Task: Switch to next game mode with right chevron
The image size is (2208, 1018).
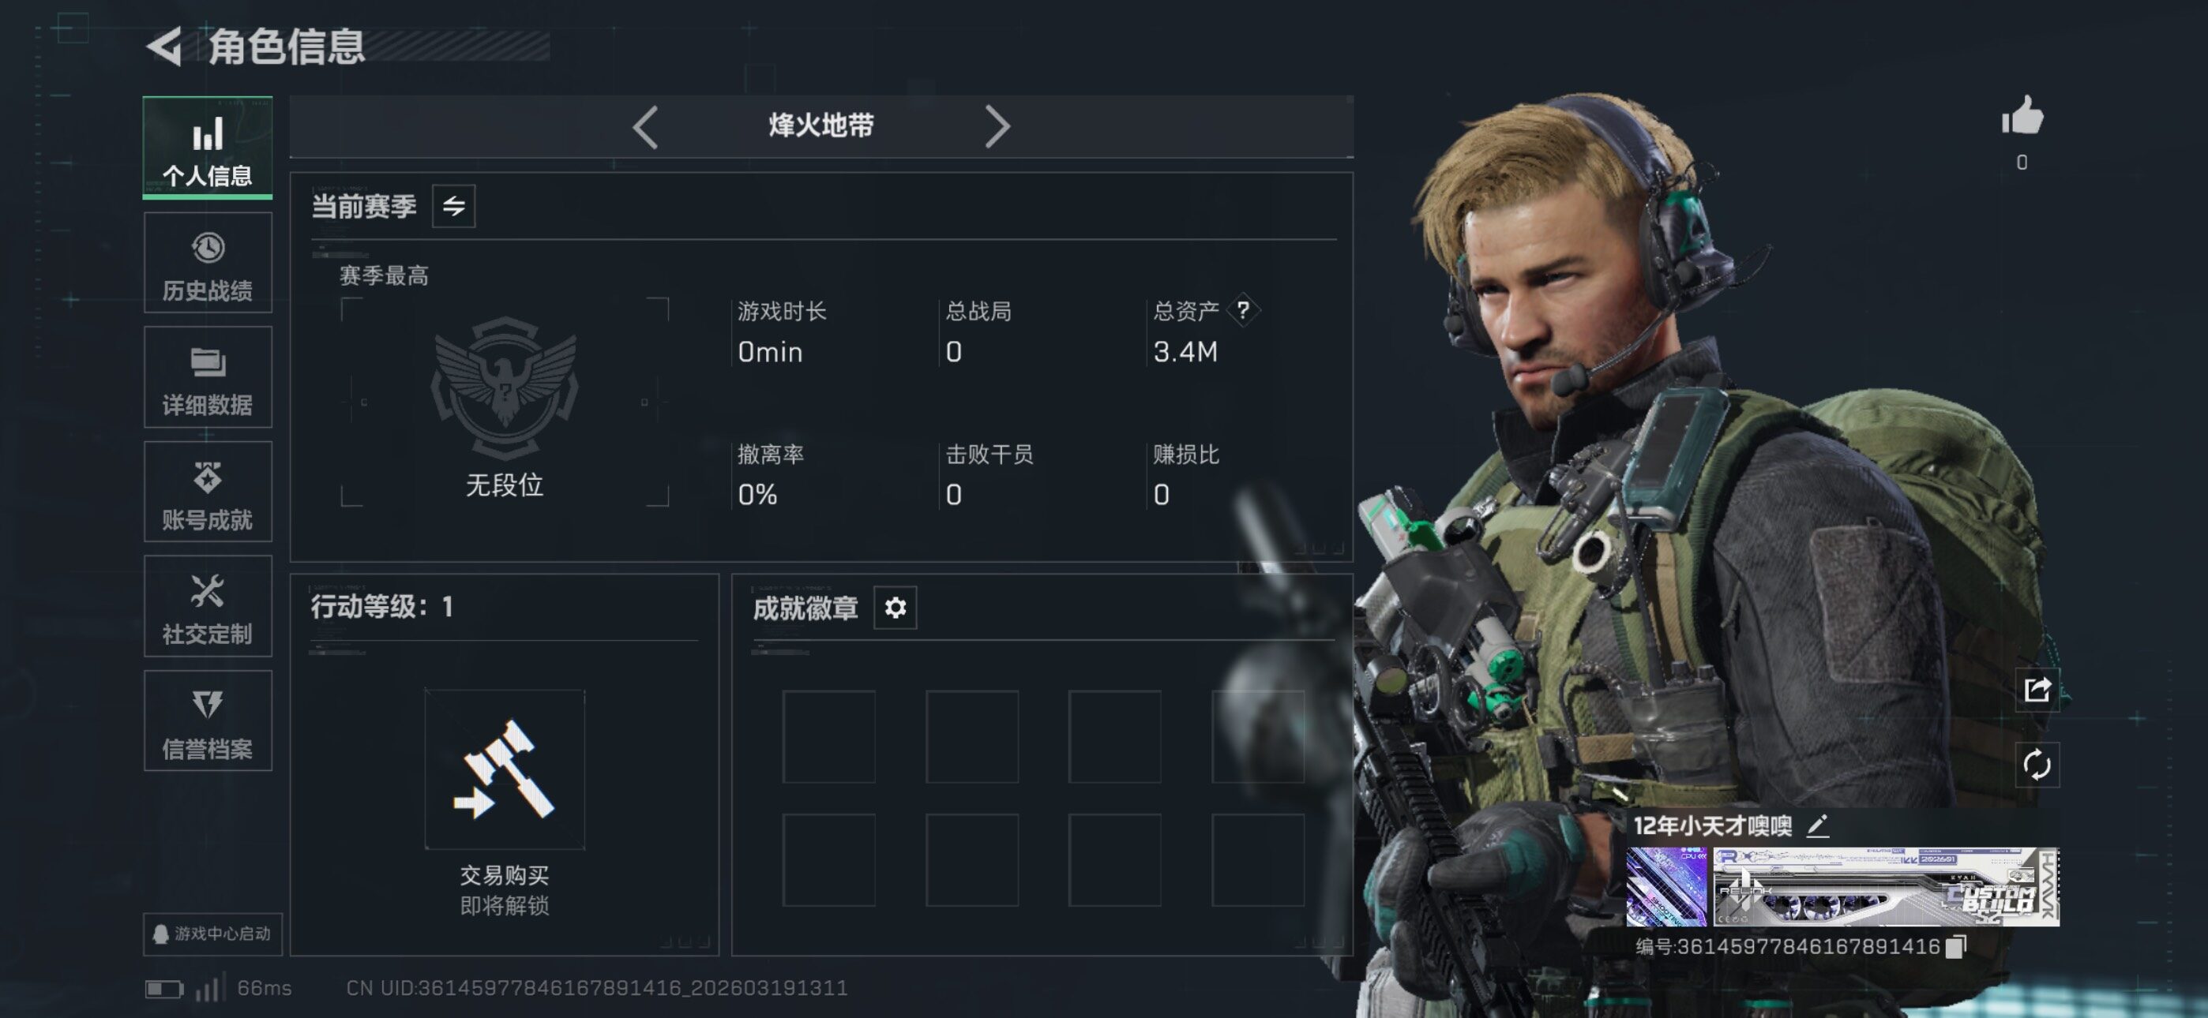Action: pos(997,127)
